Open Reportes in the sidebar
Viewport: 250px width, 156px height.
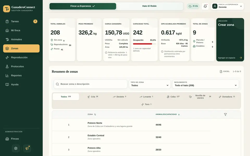pyautogui.click(x=21, y=75)
